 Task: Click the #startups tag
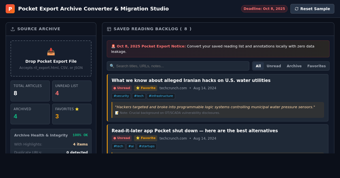[x=147, y=146]
